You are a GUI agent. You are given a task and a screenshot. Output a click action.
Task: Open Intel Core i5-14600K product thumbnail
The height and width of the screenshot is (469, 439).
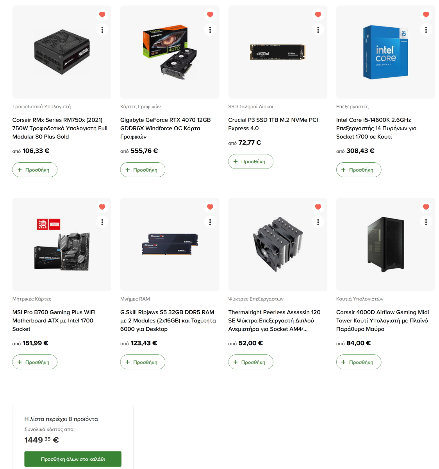tap(385, 52)
